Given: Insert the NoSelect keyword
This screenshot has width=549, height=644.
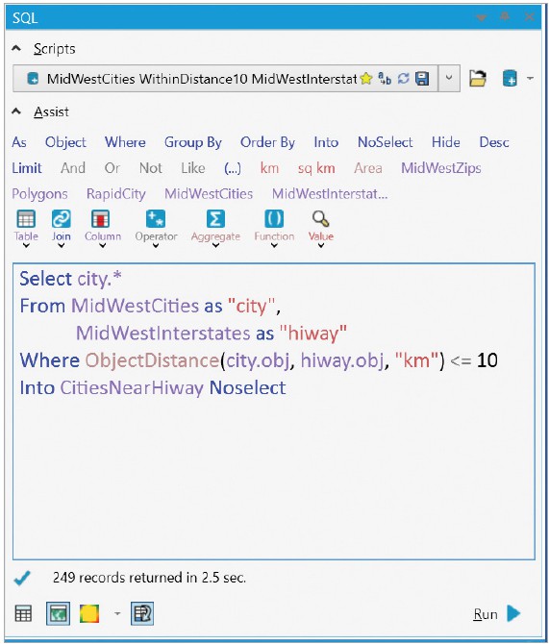Looking at the screenshot, I should pyautogui.click(x=385, y=142).
